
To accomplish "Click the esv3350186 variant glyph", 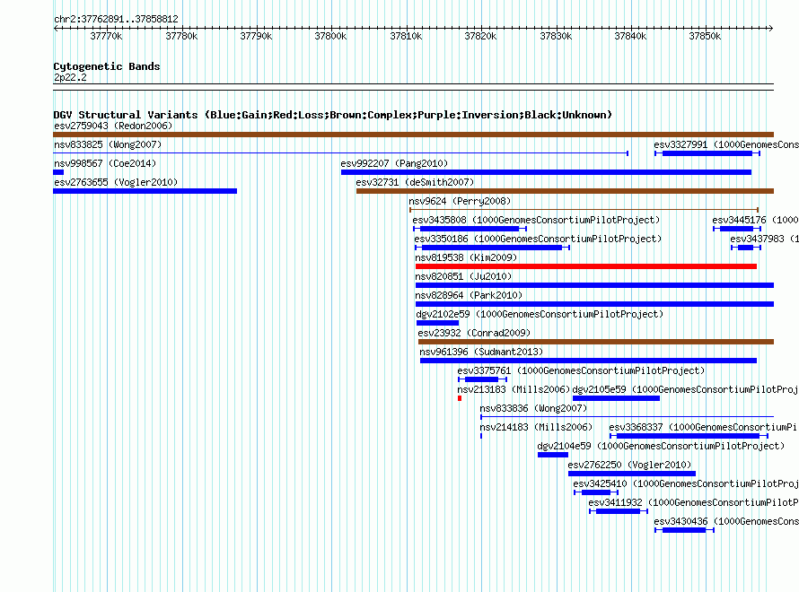I will click(492, 248).
